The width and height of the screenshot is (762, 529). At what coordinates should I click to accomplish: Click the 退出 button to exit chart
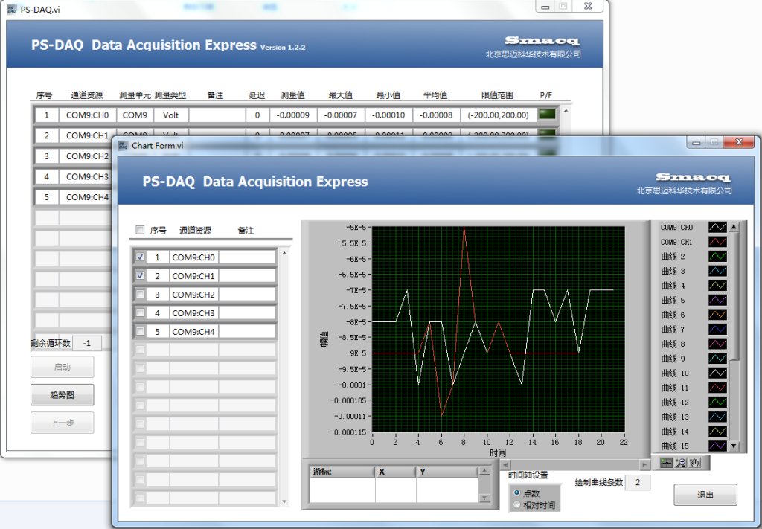[x=705, y=495]
